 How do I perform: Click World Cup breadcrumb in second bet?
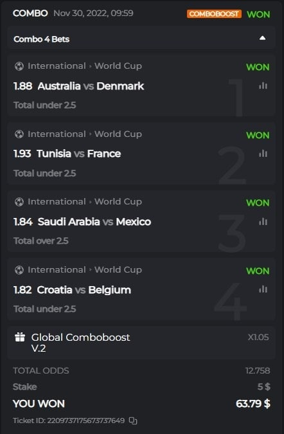(118, 134)
